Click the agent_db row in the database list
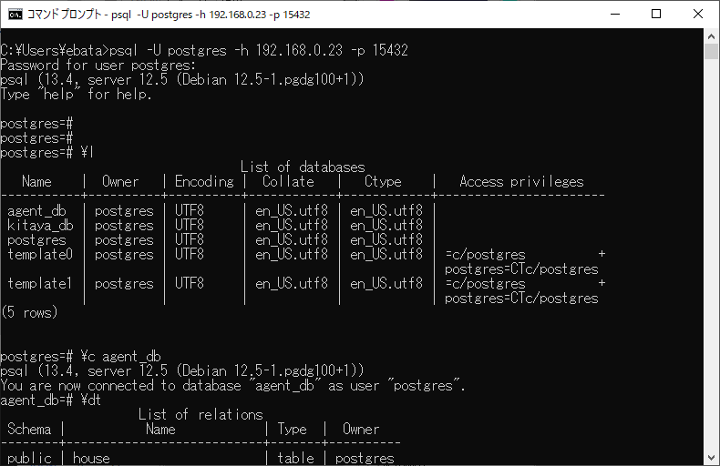The height and width of the screenshot is (466, 720). 36,210
